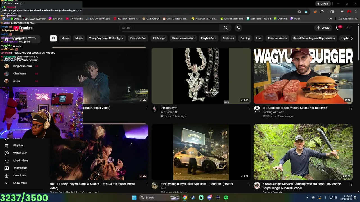Open more options for the Let's Do It mix

click(x=147, y=184)
